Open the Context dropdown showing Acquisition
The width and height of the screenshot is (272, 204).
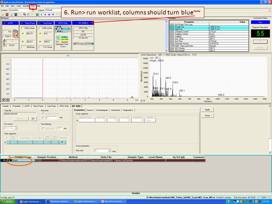pos(22,10)
